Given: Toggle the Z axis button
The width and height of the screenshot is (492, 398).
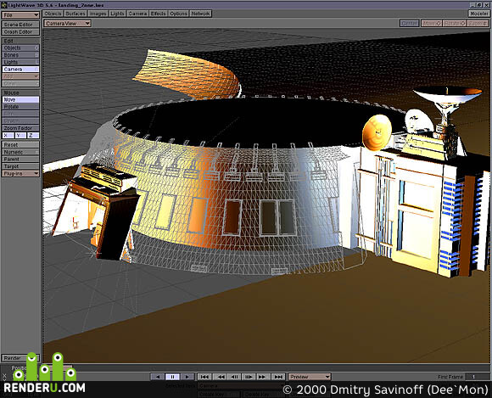Looking at the screenshot, I should 33,136.
